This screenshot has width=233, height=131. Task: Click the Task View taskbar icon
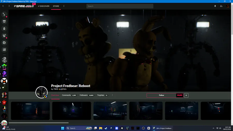pos(95,128)
